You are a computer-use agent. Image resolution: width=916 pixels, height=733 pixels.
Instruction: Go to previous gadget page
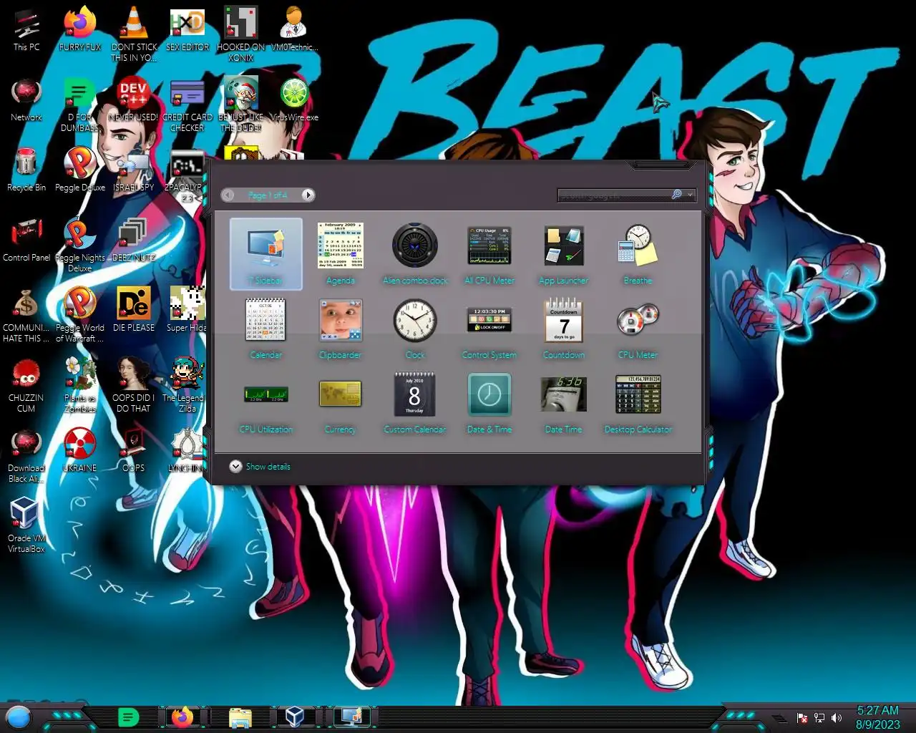click(x=228, y=195)
